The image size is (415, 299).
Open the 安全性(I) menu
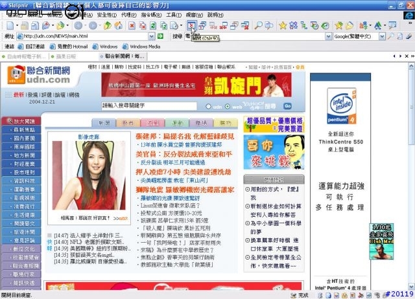click(106, 15)
